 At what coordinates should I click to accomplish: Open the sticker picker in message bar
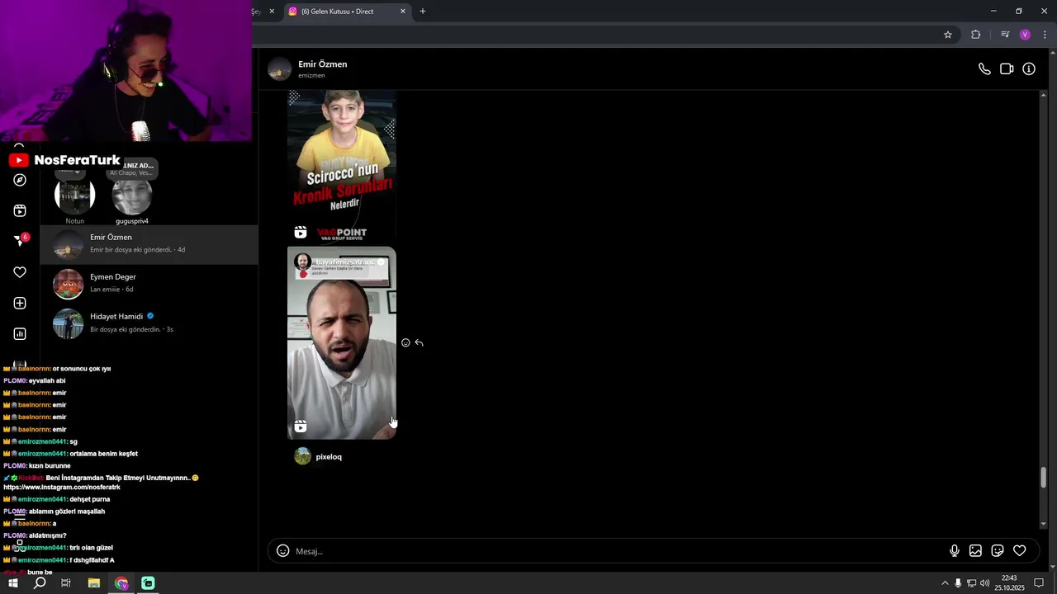click(998, 551)
